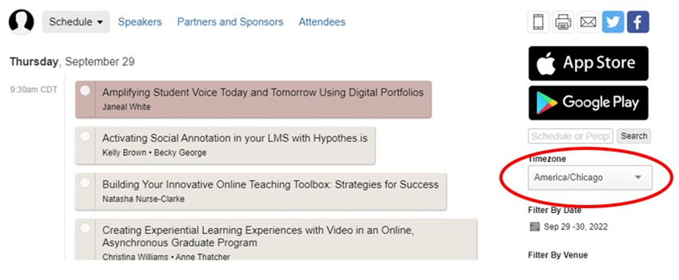Click the Schedule or People search field
This screenshot has width=679, height=280.
coord(570,136)
